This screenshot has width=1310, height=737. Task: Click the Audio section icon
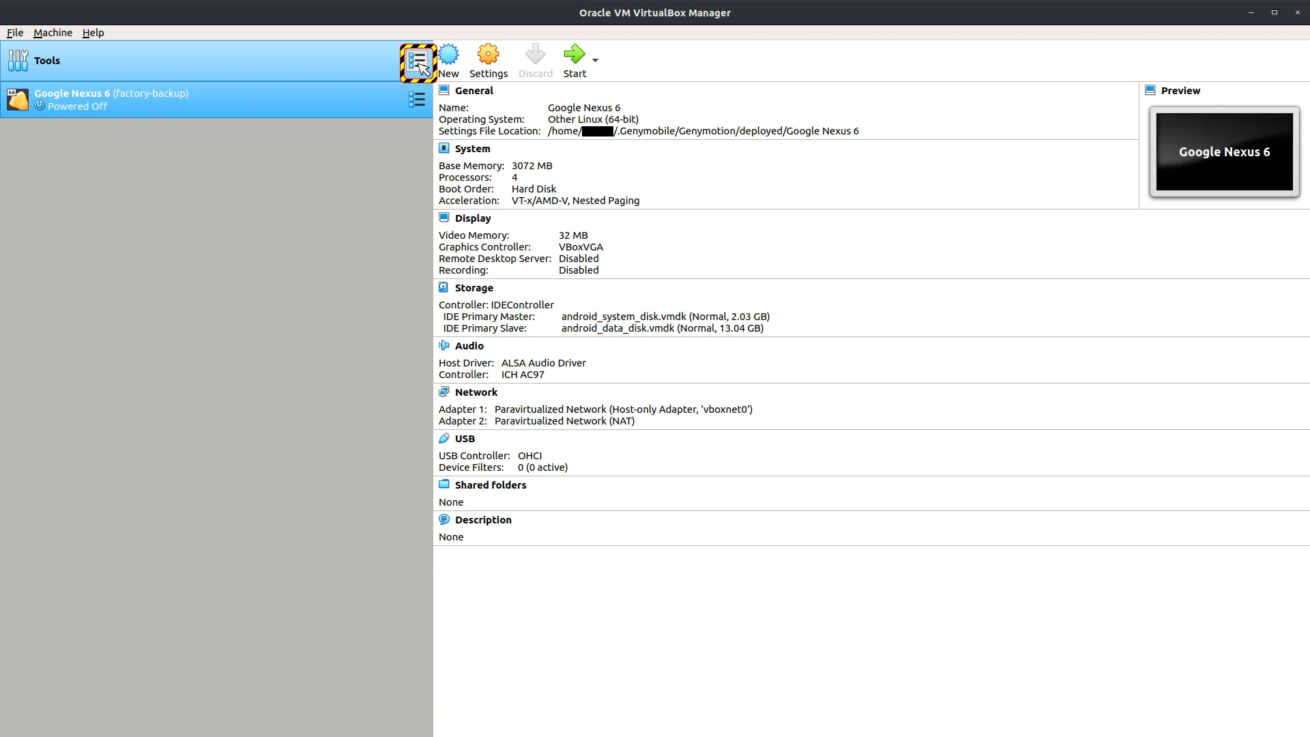point(444,345)
